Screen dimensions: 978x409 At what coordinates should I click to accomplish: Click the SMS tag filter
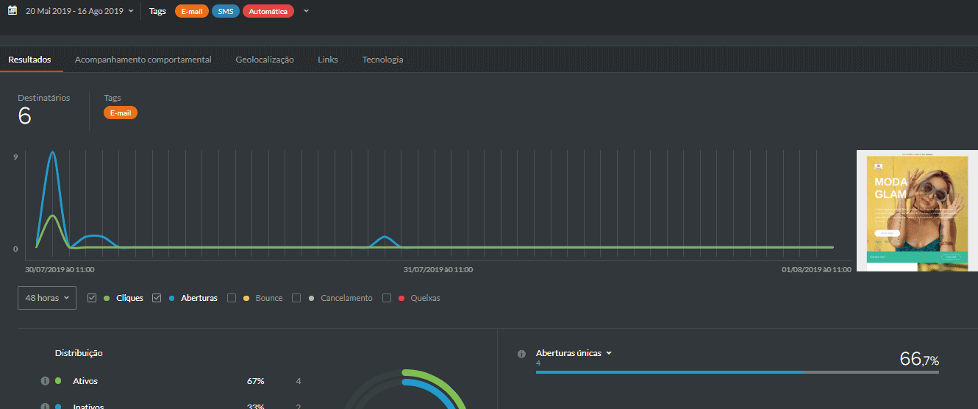tap(226, 11)
